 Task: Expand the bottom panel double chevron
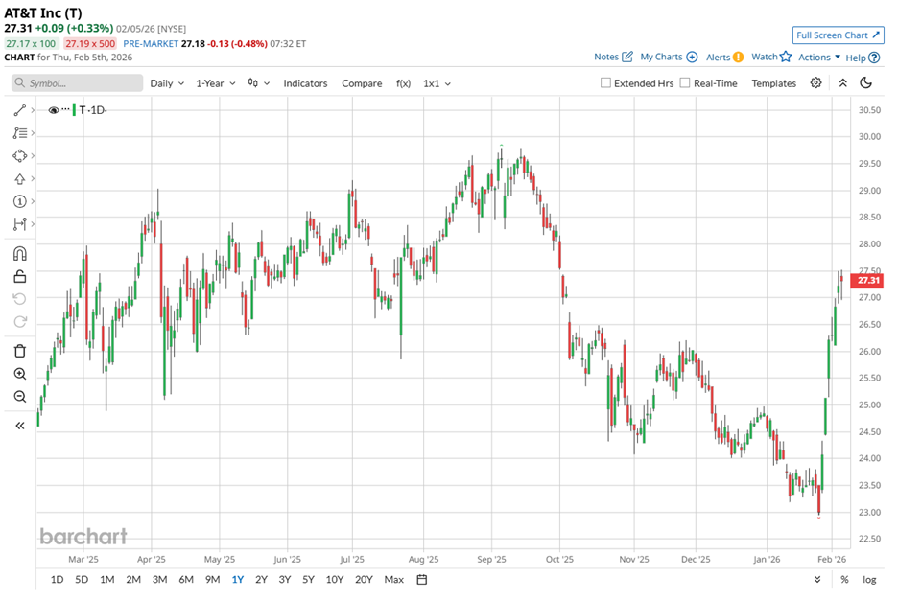pyautogui.click(x=817, y=580)
